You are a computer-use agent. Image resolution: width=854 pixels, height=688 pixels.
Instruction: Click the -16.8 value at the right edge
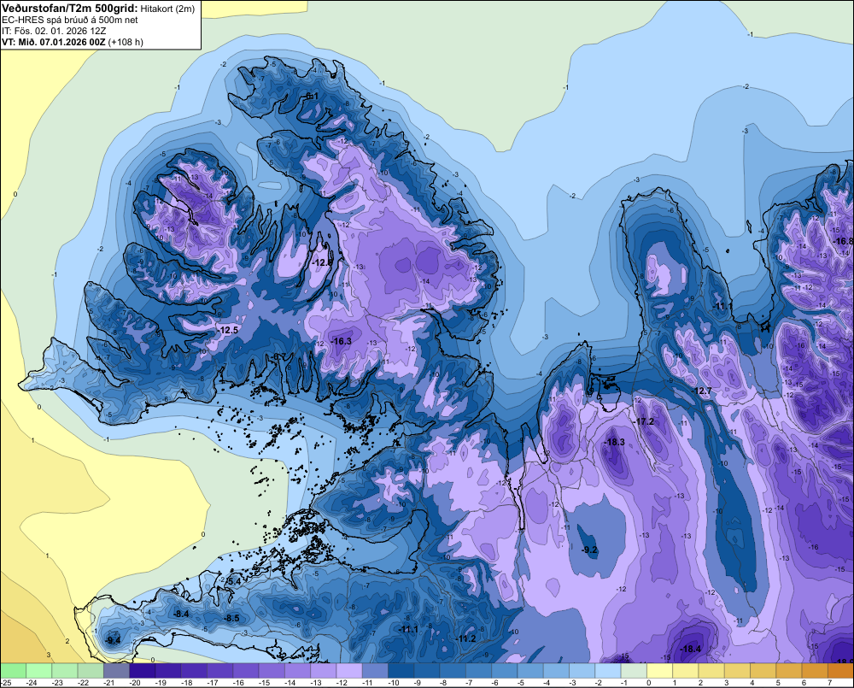[x=843, y=242]
